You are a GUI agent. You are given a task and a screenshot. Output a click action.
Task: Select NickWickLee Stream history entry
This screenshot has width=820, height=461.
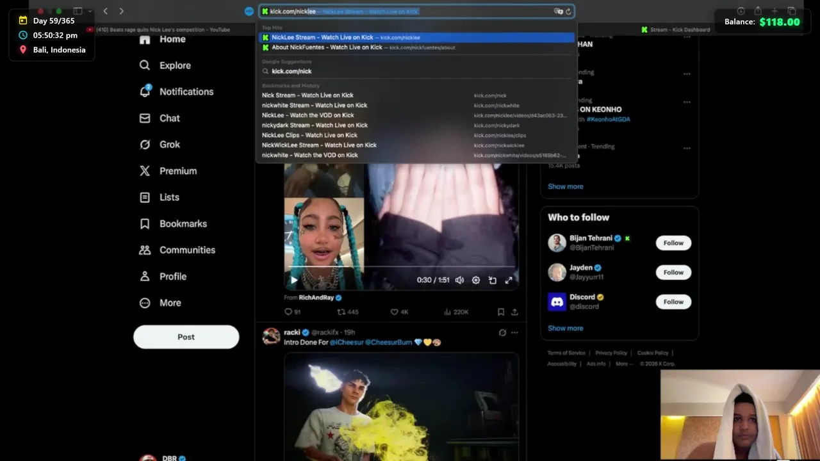(416, 145)
